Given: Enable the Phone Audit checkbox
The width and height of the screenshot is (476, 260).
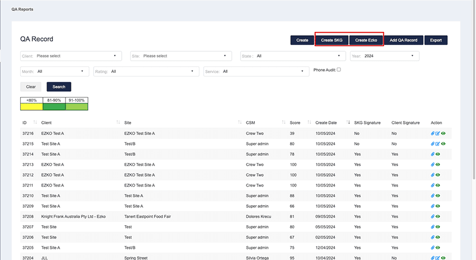Looking at the screenshot, I should point(339,70).
